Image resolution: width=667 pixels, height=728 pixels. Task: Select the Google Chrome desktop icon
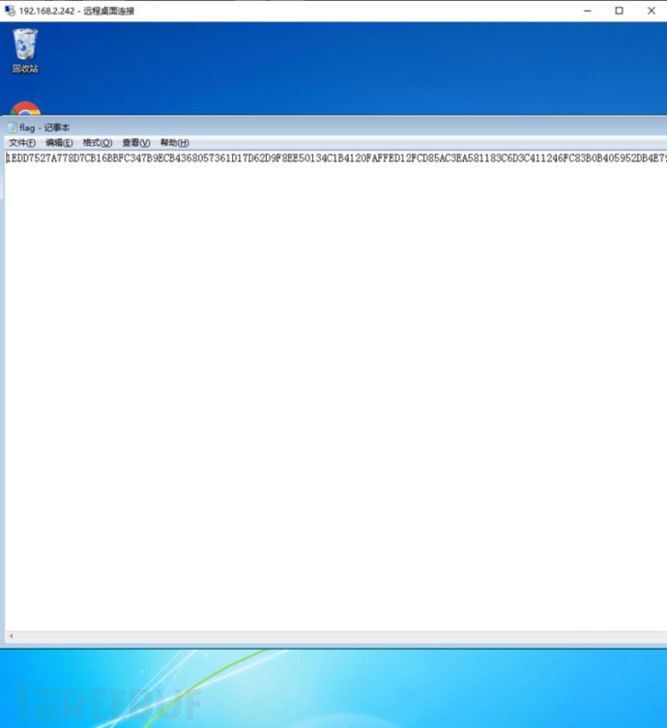point(25,108)
